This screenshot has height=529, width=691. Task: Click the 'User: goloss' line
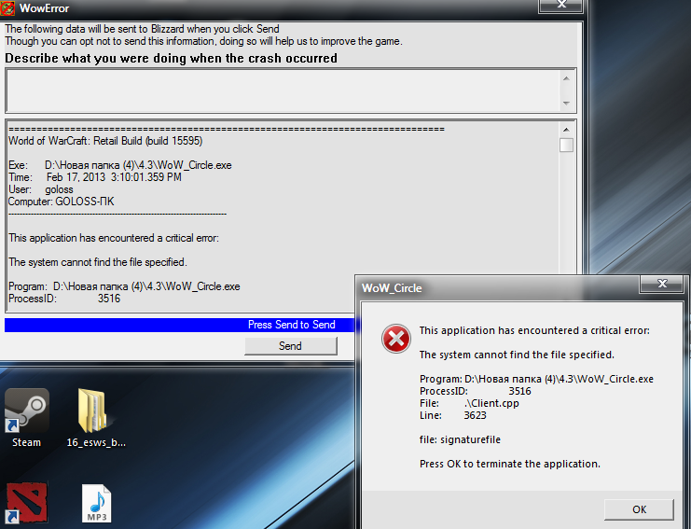(40, 189)
